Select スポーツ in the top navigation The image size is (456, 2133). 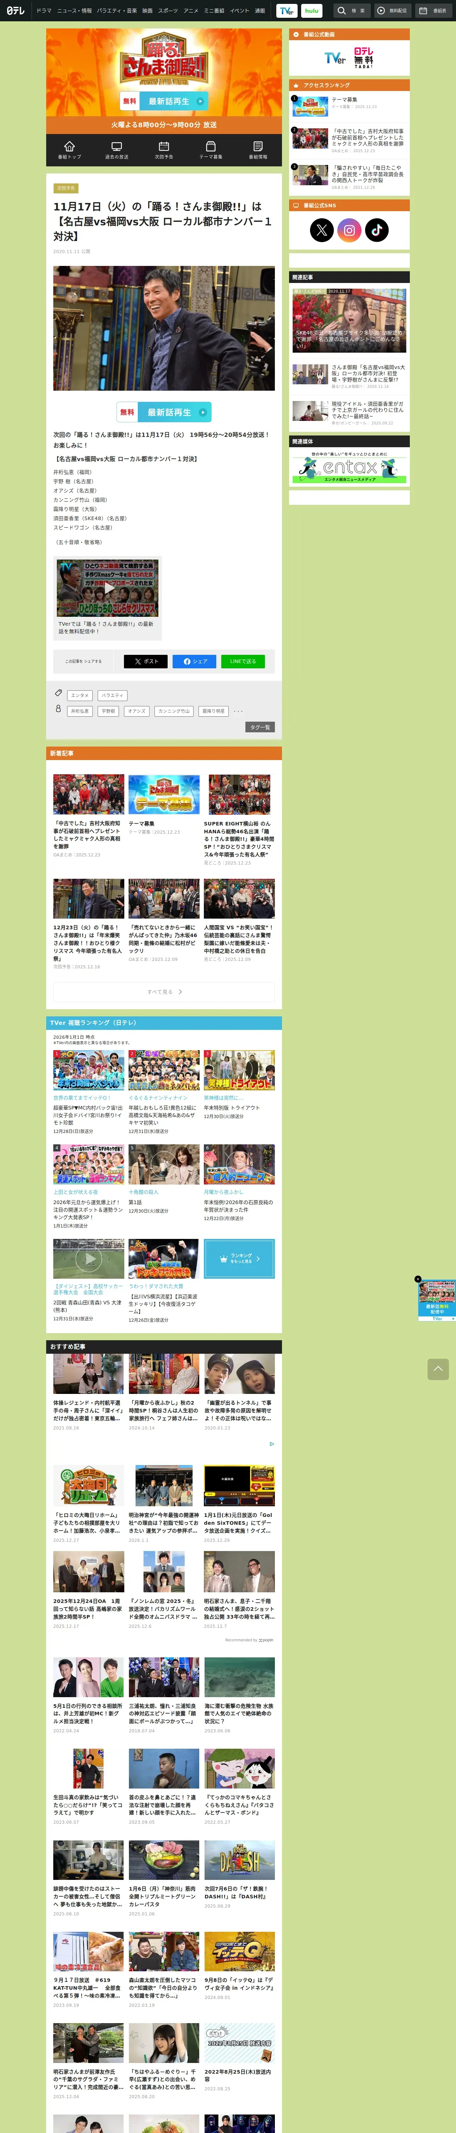point(168,11)
